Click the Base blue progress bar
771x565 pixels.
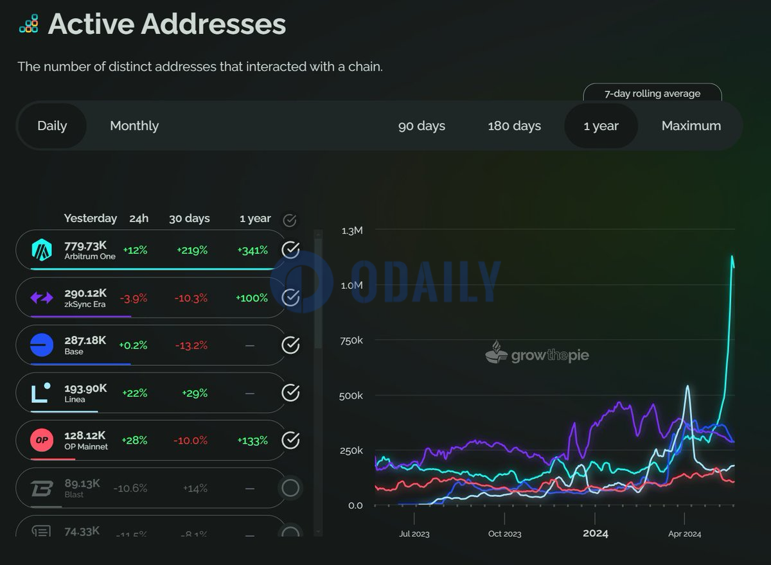pyautogui.click(x=80, y=363)
